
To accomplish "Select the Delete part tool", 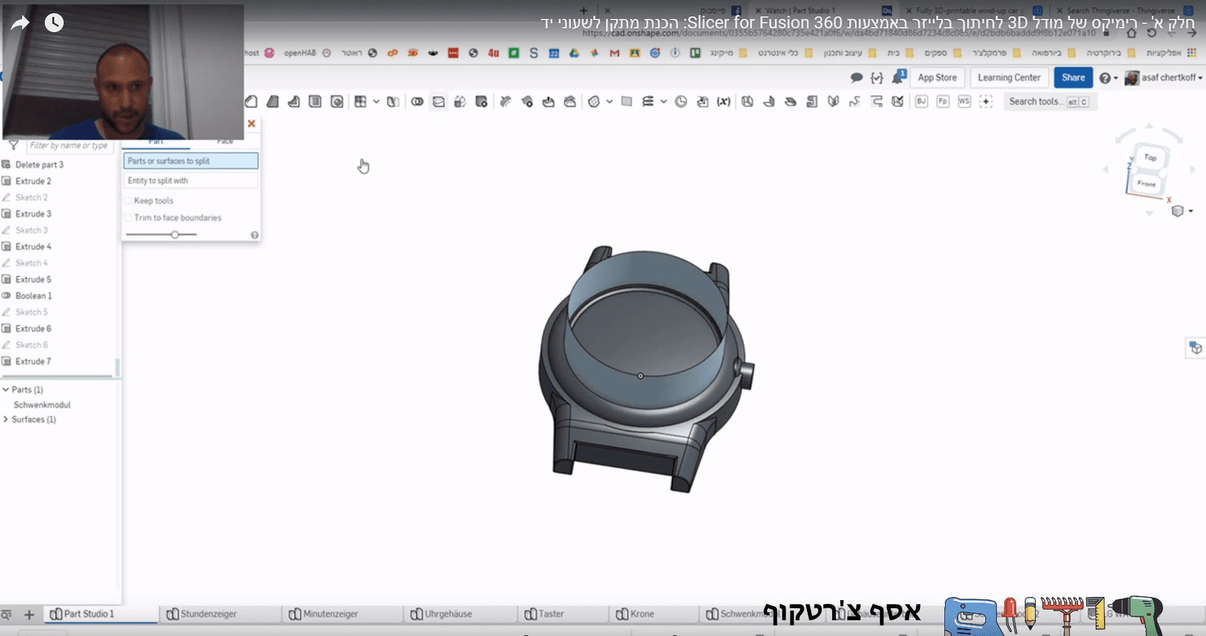I will (x=482, y=101).
